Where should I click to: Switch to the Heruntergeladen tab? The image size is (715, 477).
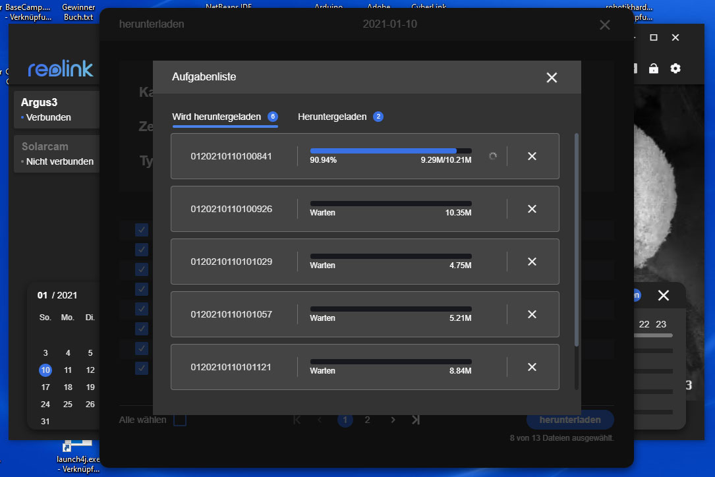coord(332,117)
